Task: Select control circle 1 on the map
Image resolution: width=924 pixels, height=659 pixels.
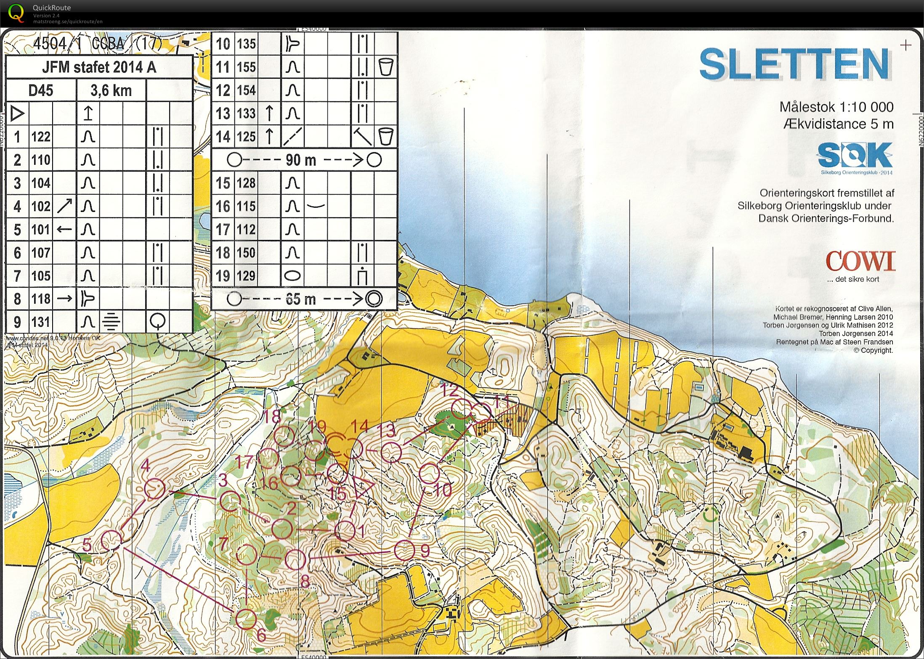Action: click(x=345, y=531)
